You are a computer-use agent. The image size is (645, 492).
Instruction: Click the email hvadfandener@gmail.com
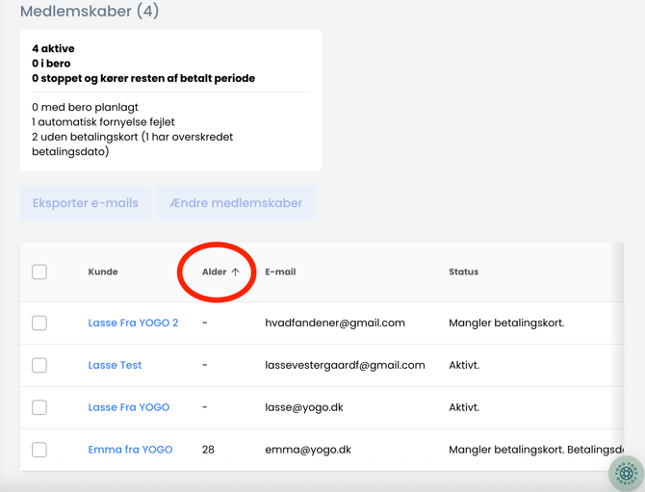coord(335,324)
